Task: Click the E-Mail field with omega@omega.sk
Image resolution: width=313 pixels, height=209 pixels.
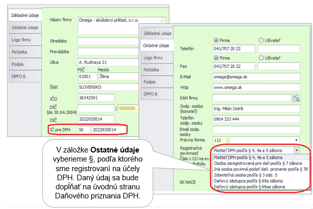Action: 255,77
